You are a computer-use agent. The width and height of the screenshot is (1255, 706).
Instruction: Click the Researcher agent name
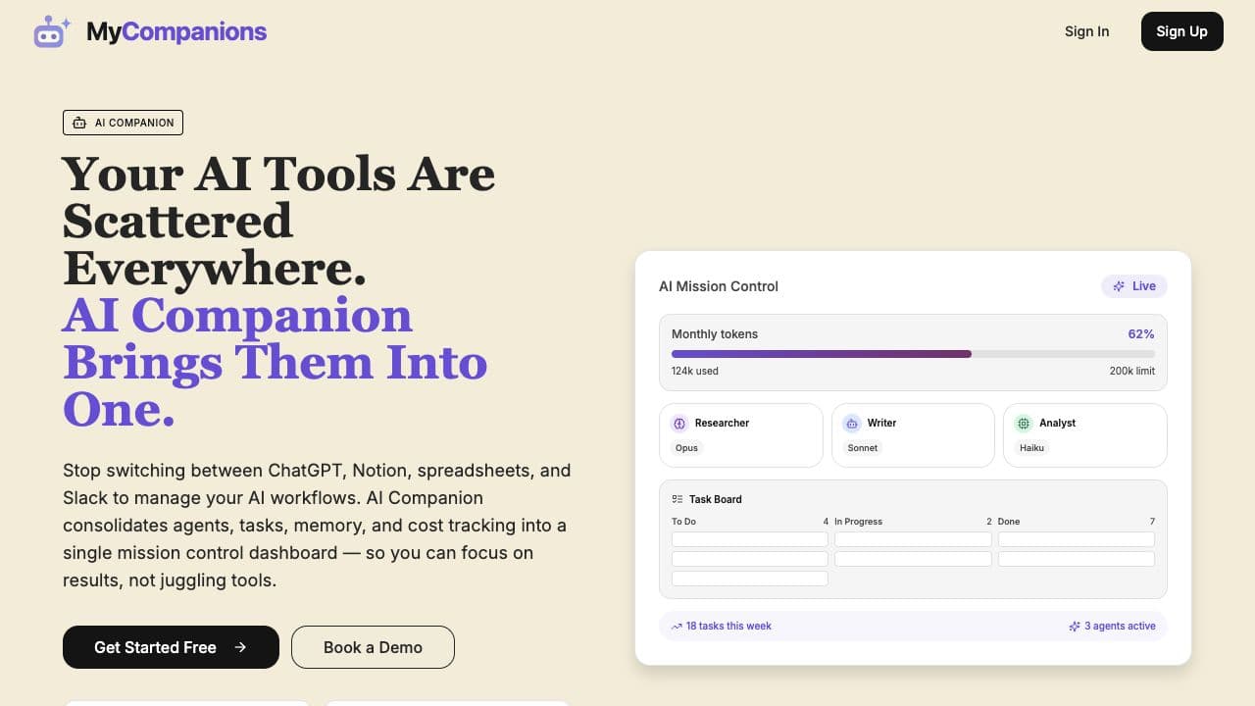722,423
